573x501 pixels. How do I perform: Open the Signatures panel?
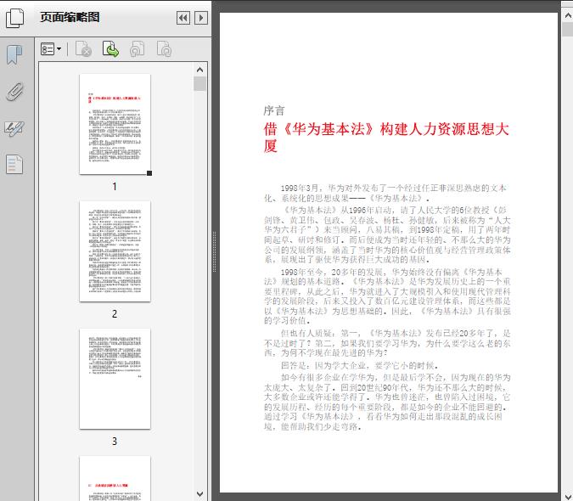click(14, 128)
